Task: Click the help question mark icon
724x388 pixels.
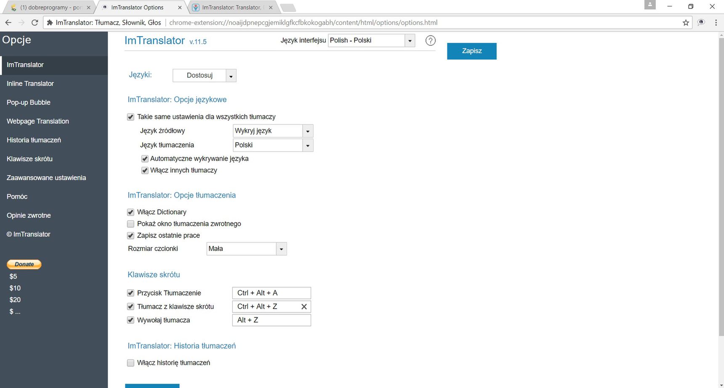Action: 430,40
